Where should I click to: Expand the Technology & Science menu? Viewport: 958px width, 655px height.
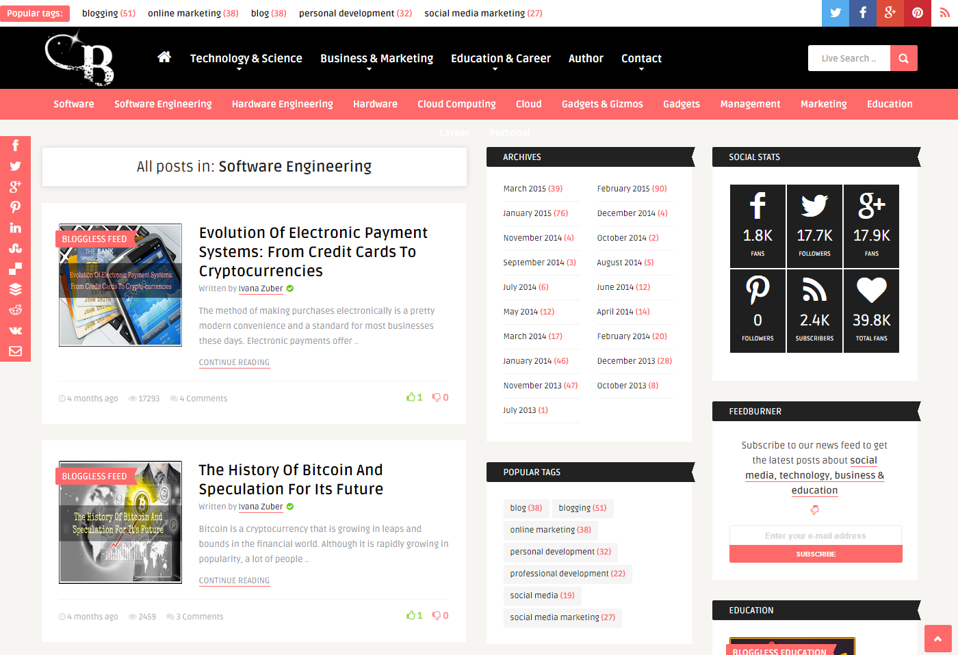[x=246, y=59]
